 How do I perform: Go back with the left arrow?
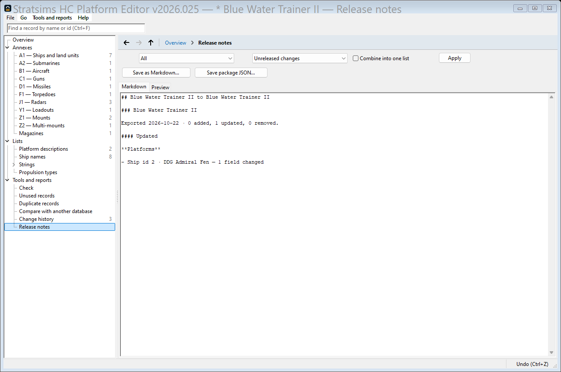[126, 42]
